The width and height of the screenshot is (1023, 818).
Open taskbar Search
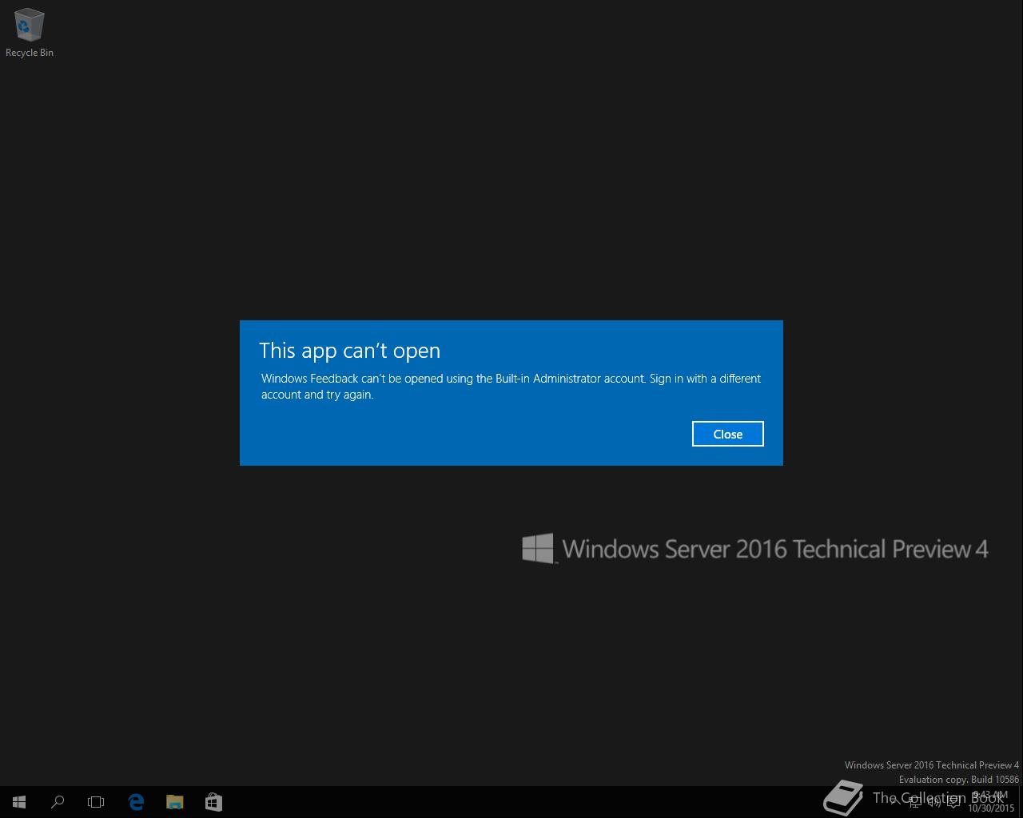click(58, 802)
